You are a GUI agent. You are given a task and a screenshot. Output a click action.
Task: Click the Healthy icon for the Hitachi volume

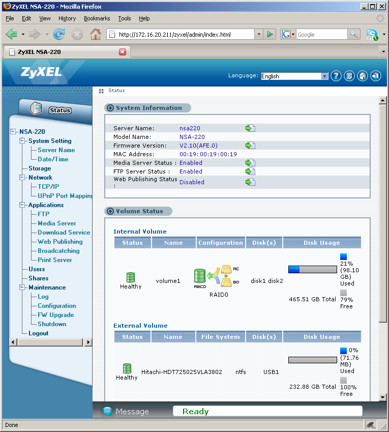(x=127, y=368)
